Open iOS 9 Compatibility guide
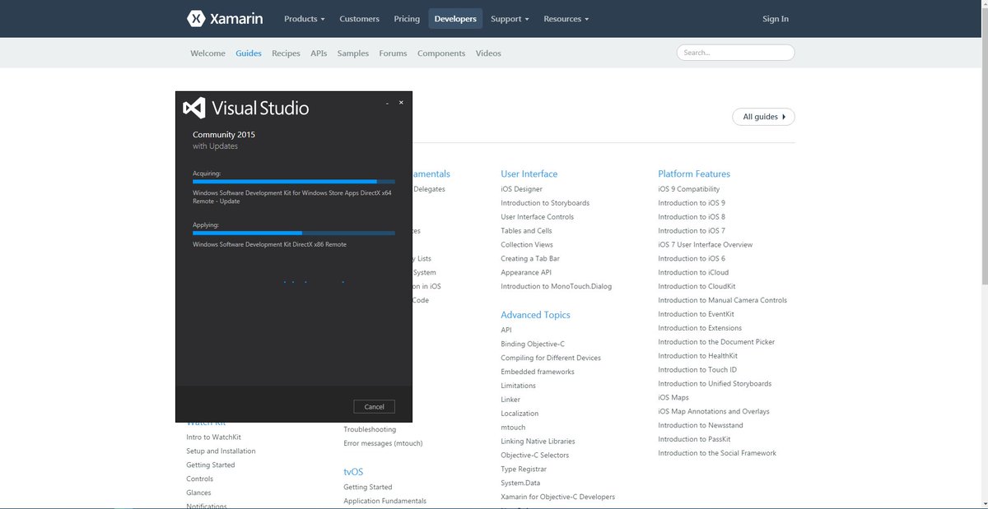The width and height of the screenshot is (988, 509). [x=689, y=189]
